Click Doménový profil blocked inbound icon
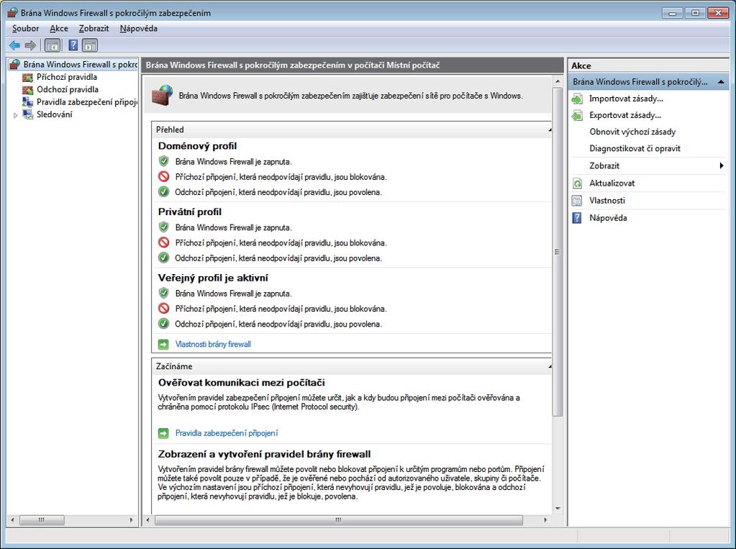The image size is (736, 549). click(163, 176)
